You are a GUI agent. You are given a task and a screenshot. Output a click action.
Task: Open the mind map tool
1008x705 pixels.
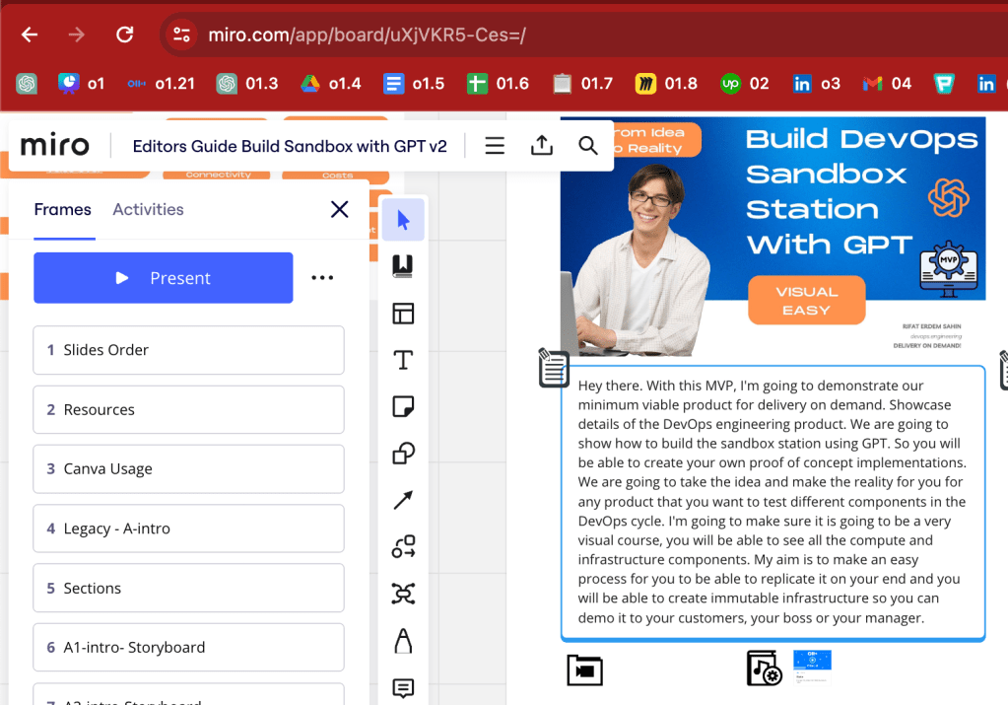pyautogui.click(x=403, y=593)
